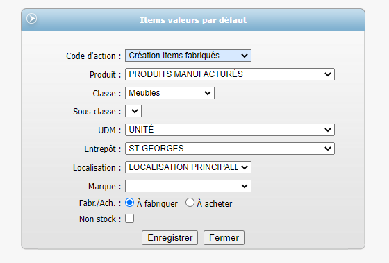Screen dimensions: 389x263
Task: Open the Classe dropdown set to Meubles
Action: [x=169, y=93]
